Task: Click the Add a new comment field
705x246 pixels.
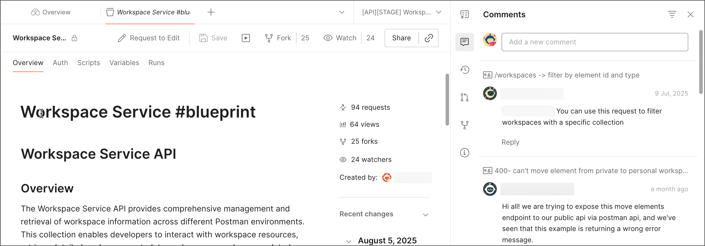Action: (595, 42)
